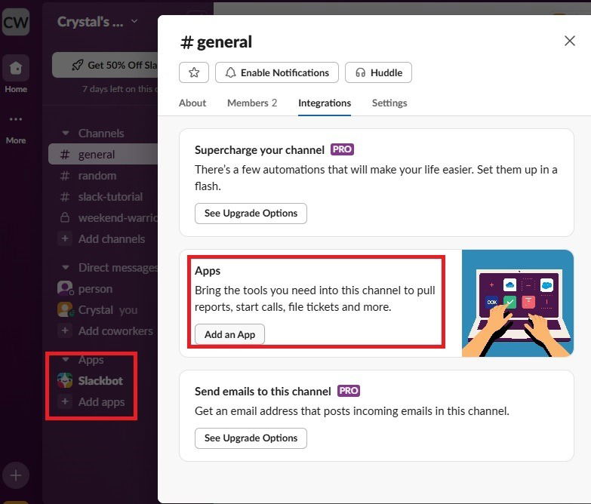Click the plus icon beside Add apps

pyautogui.click(x=65, y=401)
